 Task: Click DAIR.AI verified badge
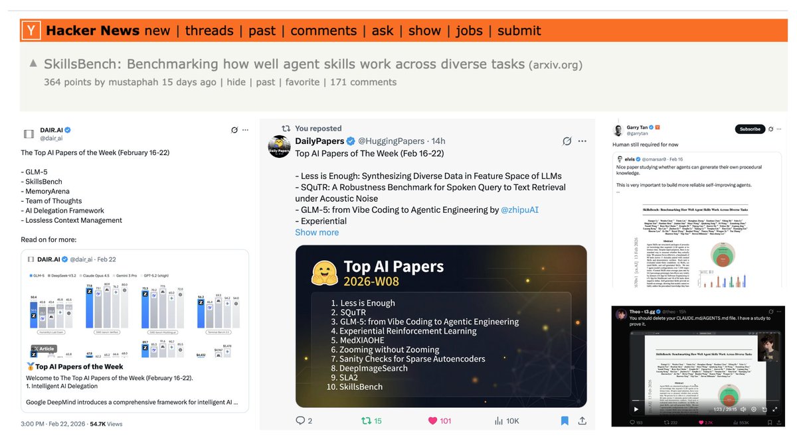click(x=68, y=129)
